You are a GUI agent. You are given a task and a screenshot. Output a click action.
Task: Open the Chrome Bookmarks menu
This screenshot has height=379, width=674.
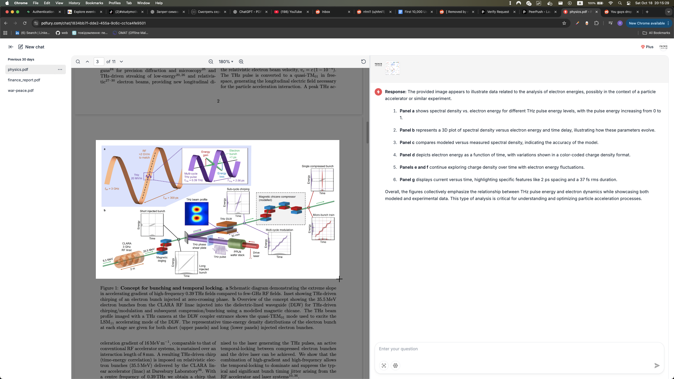point(94,3)
